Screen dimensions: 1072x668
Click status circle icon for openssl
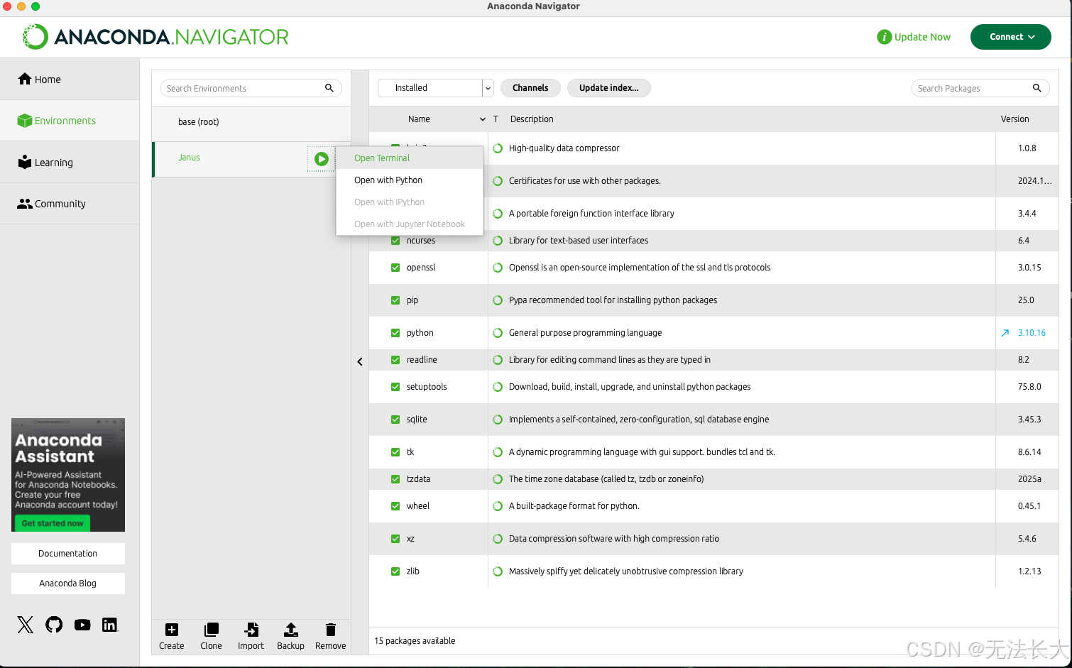coord(498,268)
